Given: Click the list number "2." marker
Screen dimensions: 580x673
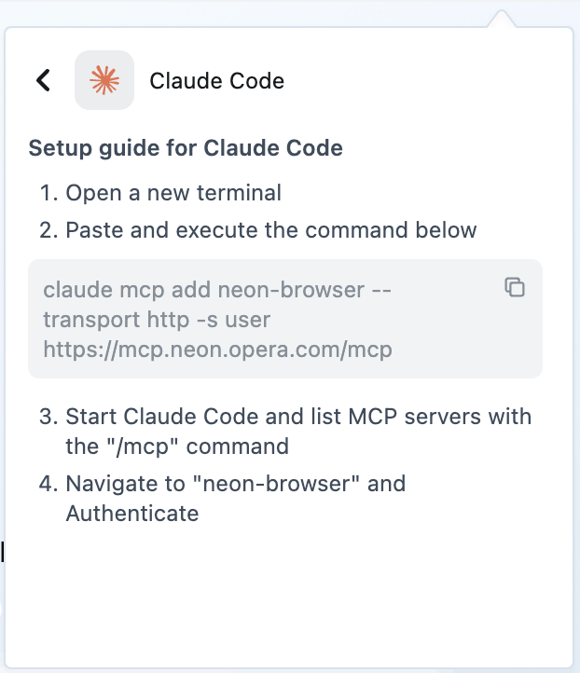Looking at the screenshot, I should (48, 229).
